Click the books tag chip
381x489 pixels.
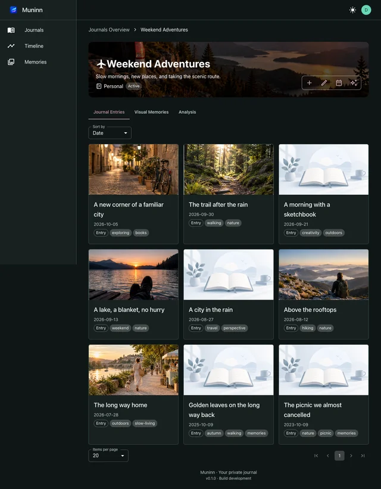click(141, 233)
